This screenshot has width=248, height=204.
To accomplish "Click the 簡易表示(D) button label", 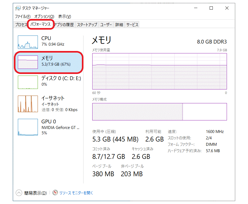I will 35,193.
